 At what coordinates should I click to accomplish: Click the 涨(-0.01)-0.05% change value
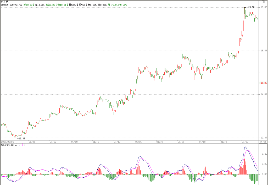[x=117, y=5]
